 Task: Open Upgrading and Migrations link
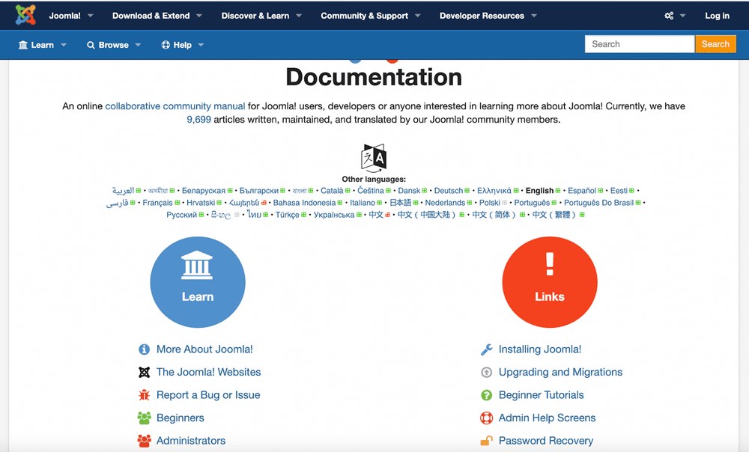tap(560, 372)
